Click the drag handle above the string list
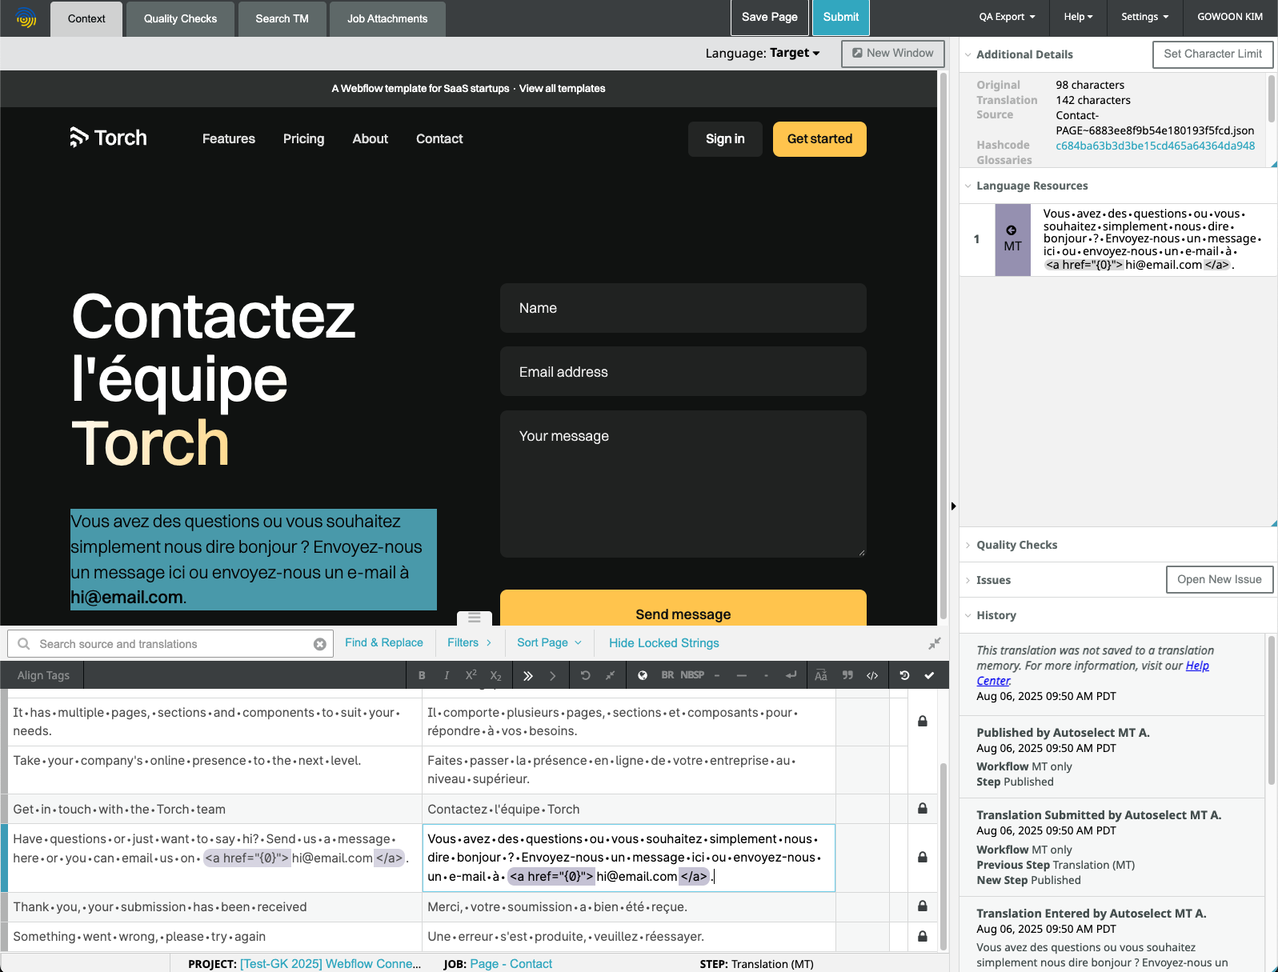This screenshot has height=972, width=1278. click(475, 618)
